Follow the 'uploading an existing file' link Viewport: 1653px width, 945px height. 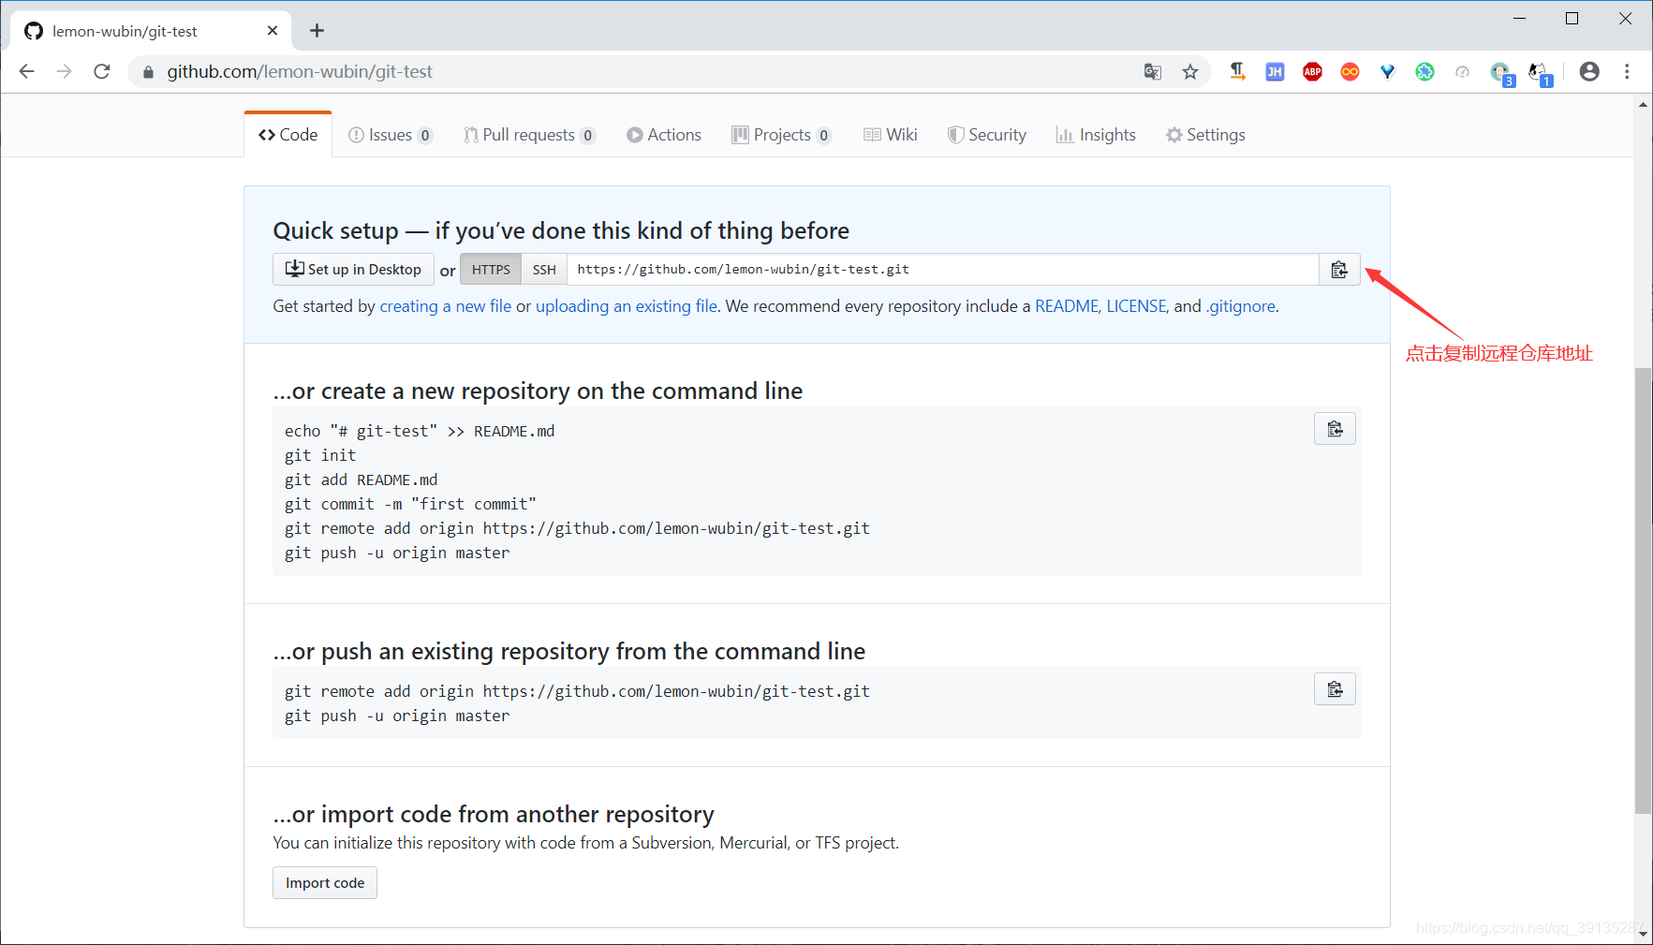627,306
